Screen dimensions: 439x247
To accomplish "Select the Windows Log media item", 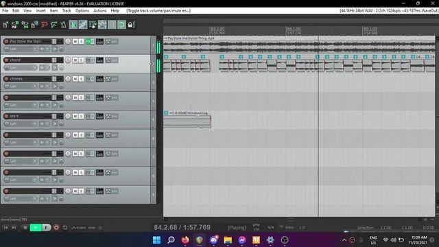I will pos(187,120).
